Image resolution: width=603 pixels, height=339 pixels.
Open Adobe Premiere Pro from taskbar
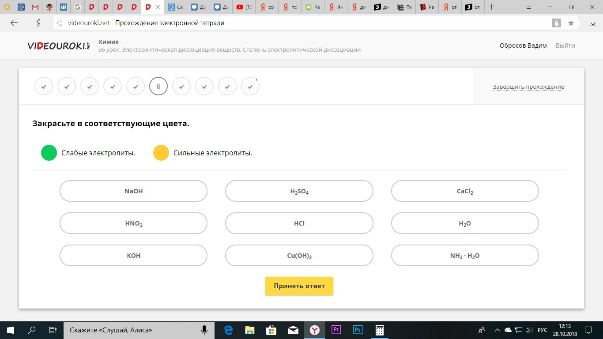pyautogui.click(x=336, y=330)
